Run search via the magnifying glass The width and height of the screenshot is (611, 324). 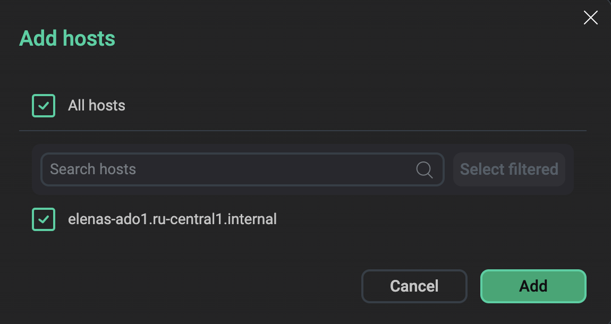[x=424, y=169]
